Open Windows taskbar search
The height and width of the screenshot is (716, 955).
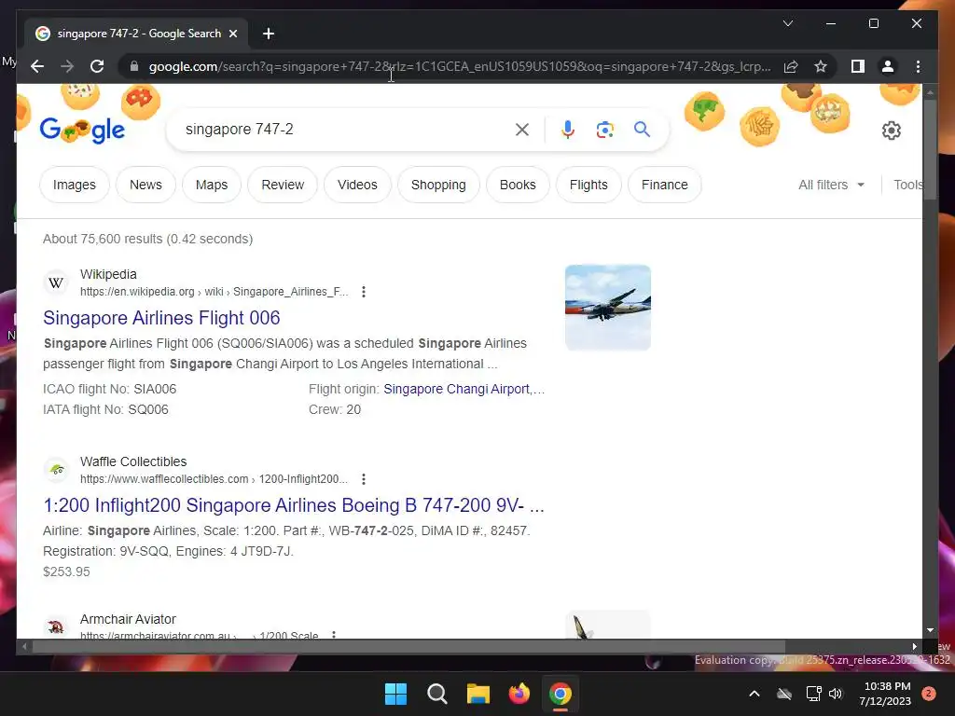tap(437, 694)
